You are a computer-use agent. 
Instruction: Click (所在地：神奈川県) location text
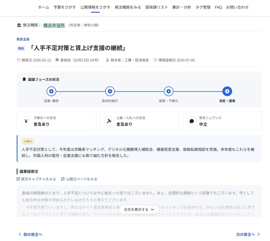click(84, 25)
